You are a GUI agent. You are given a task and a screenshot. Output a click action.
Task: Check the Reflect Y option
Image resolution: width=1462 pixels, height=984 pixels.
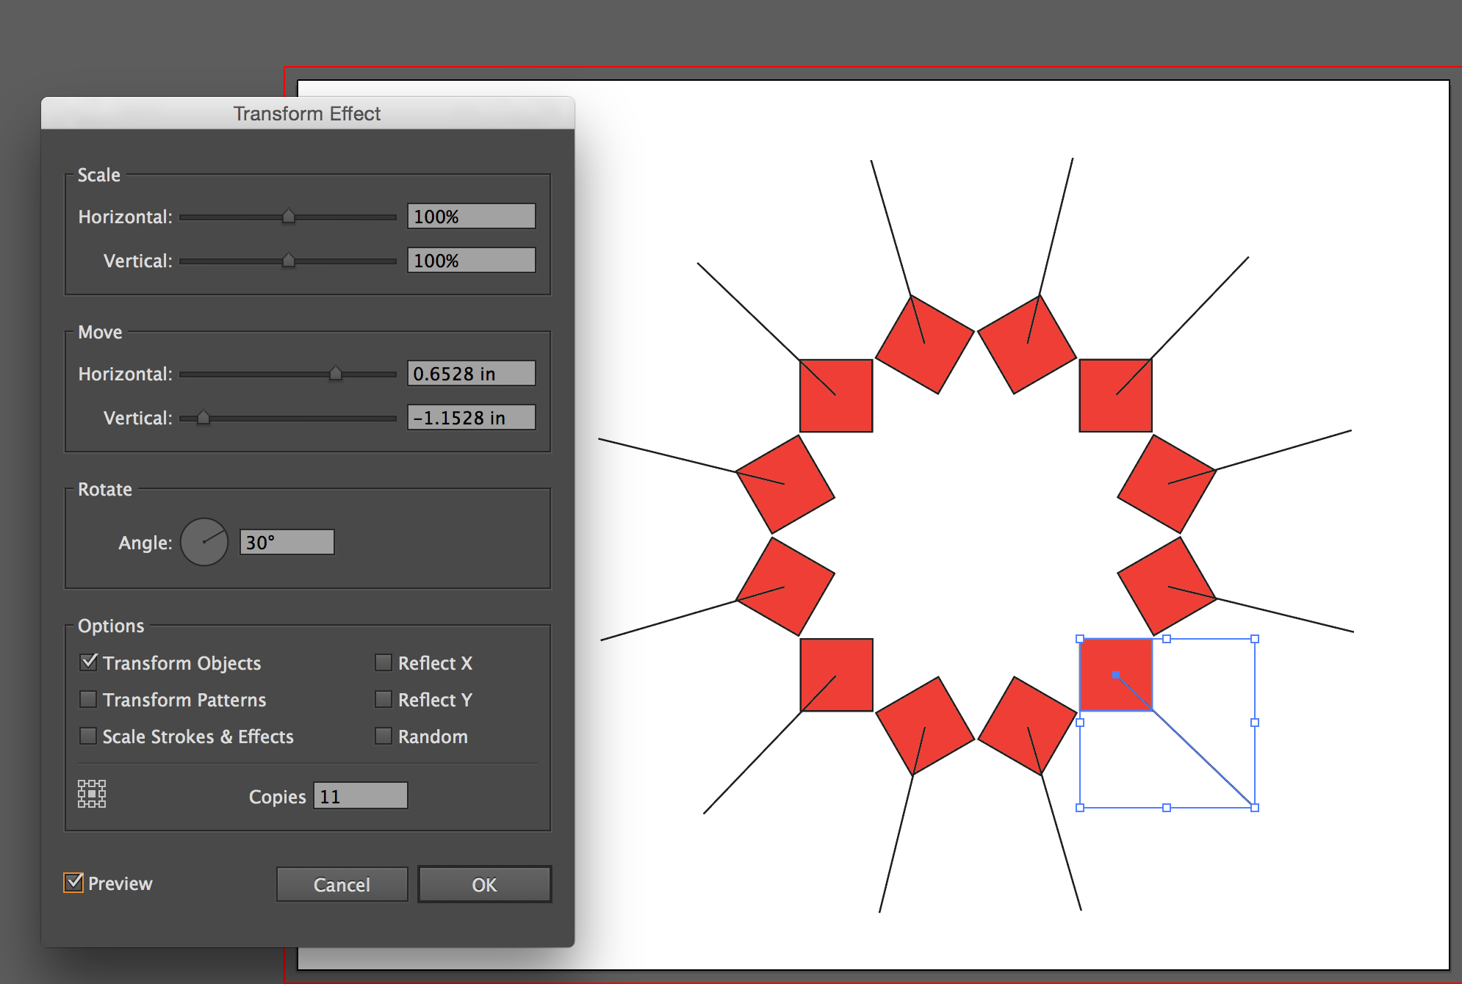click(383, 699)
